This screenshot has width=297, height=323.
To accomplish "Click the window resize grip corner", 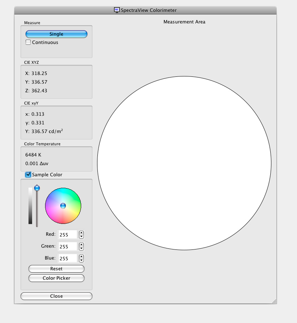I will point(274,301).
